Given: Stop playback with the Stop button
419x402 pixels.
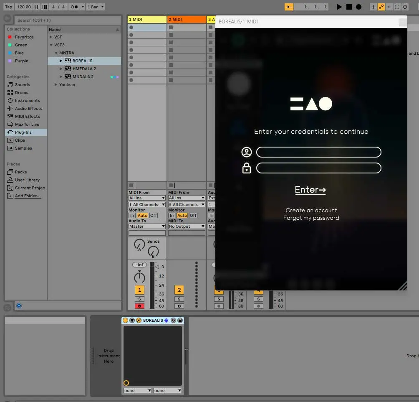Looking at the screenshot, I should 349,7.
